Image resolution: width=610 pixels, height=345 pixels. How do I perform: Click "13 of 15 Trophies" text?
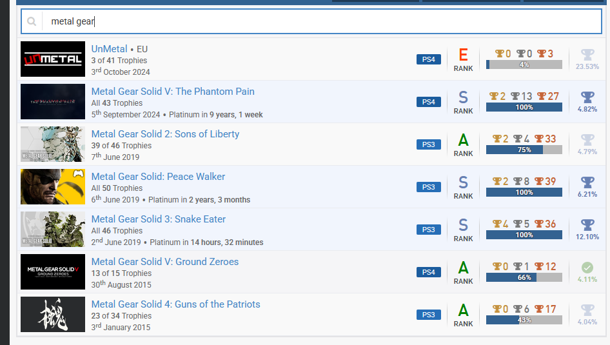(121, 273)
